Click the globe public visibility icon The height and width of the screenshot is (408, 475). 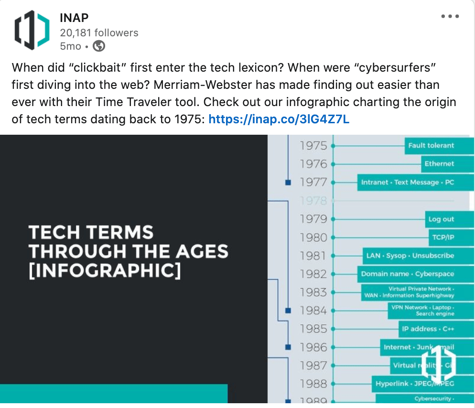pos(99,46)
